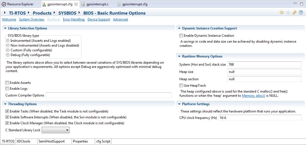Screen dimensions: 306x145
Task: Close the active gpiointerrupt.cfg editor tab
Action: click(76, 4)
